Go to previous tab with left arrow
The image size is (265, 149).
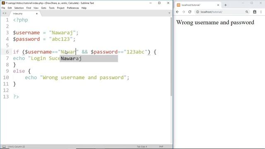click(x=3, y=13)
